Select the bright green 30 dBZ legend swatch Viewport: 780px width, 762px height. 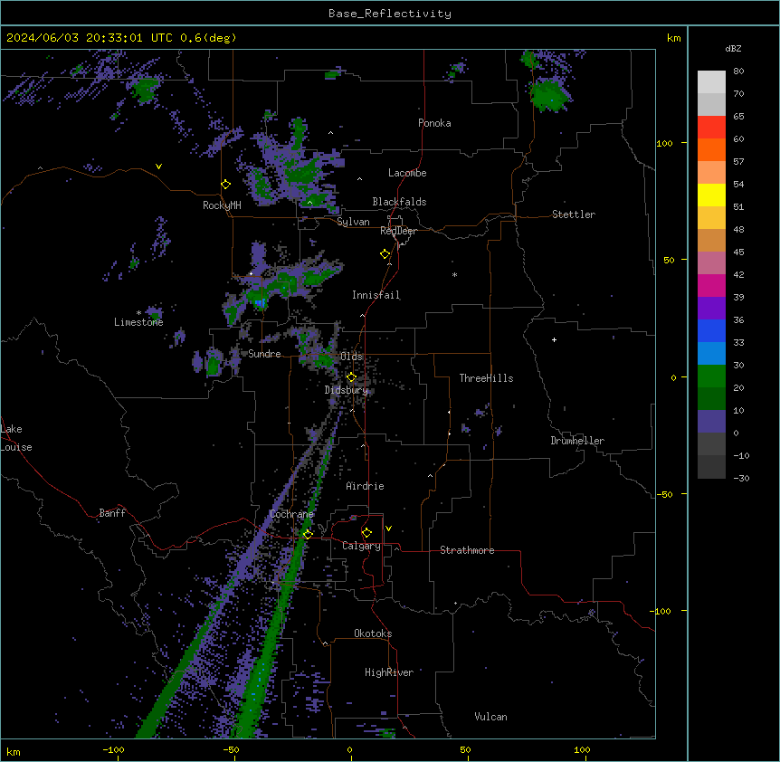711,376
